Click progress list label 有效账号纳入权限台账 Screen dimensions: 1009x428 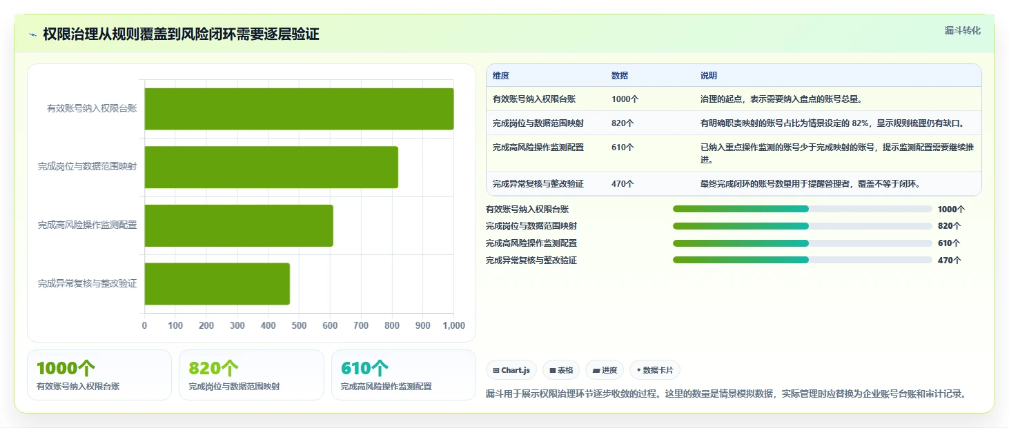click(x=527, y=209)
